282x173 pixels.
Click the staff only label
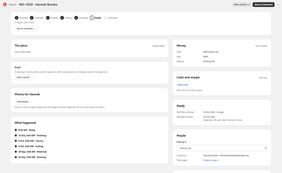tap(263, 78)
